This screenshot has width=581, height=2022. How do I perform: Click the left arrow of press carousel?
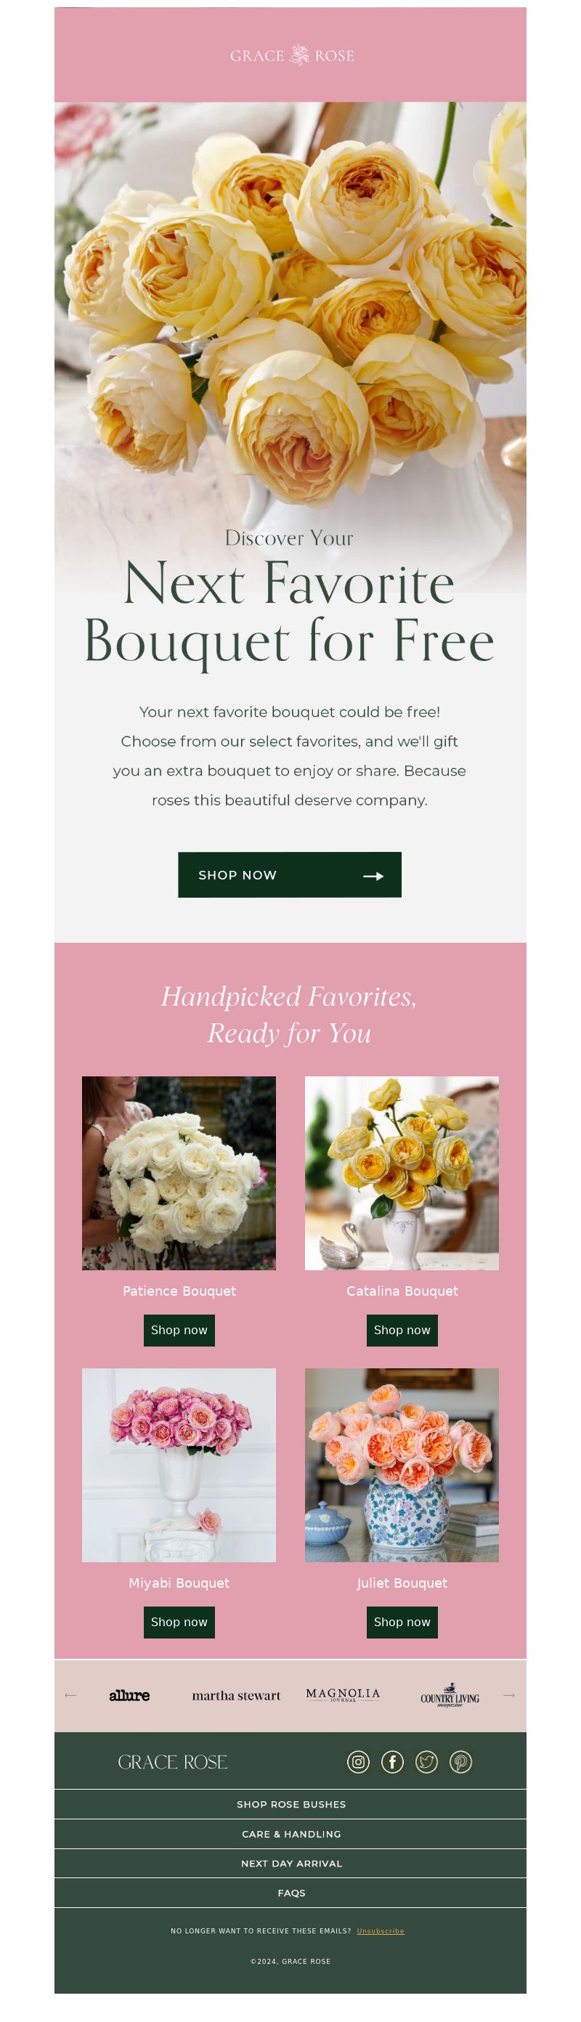tap(70, 1695)
